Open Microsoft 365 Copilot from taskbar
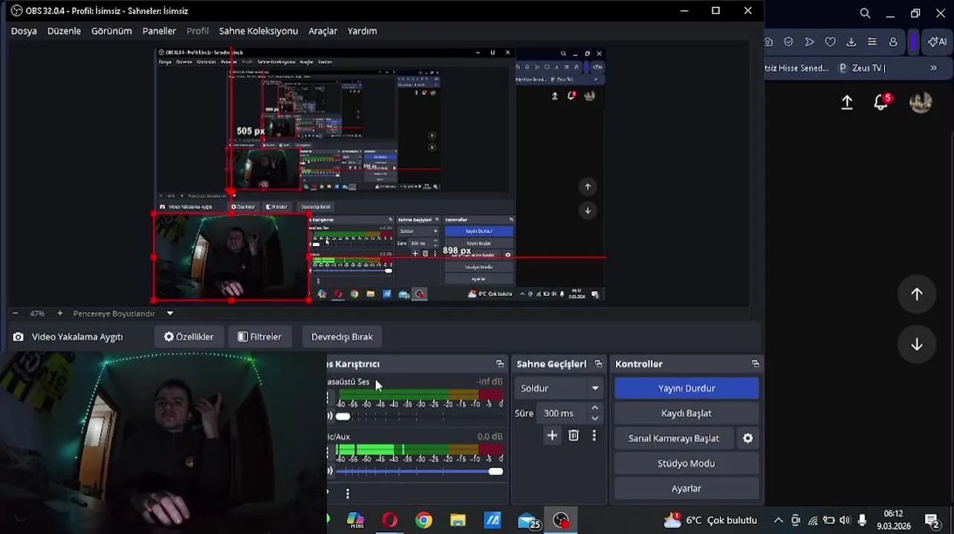The height and width of the screenshot is (534, 954). click(355, 521)
